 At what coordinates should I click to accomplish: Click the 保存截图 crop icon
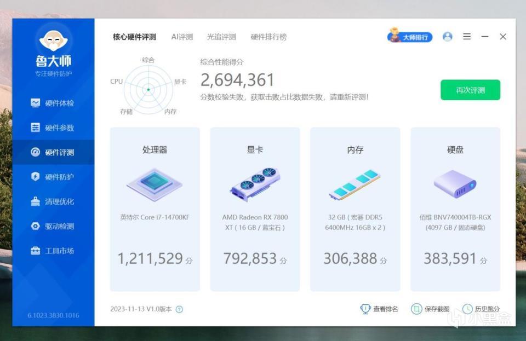click(416, 309)
